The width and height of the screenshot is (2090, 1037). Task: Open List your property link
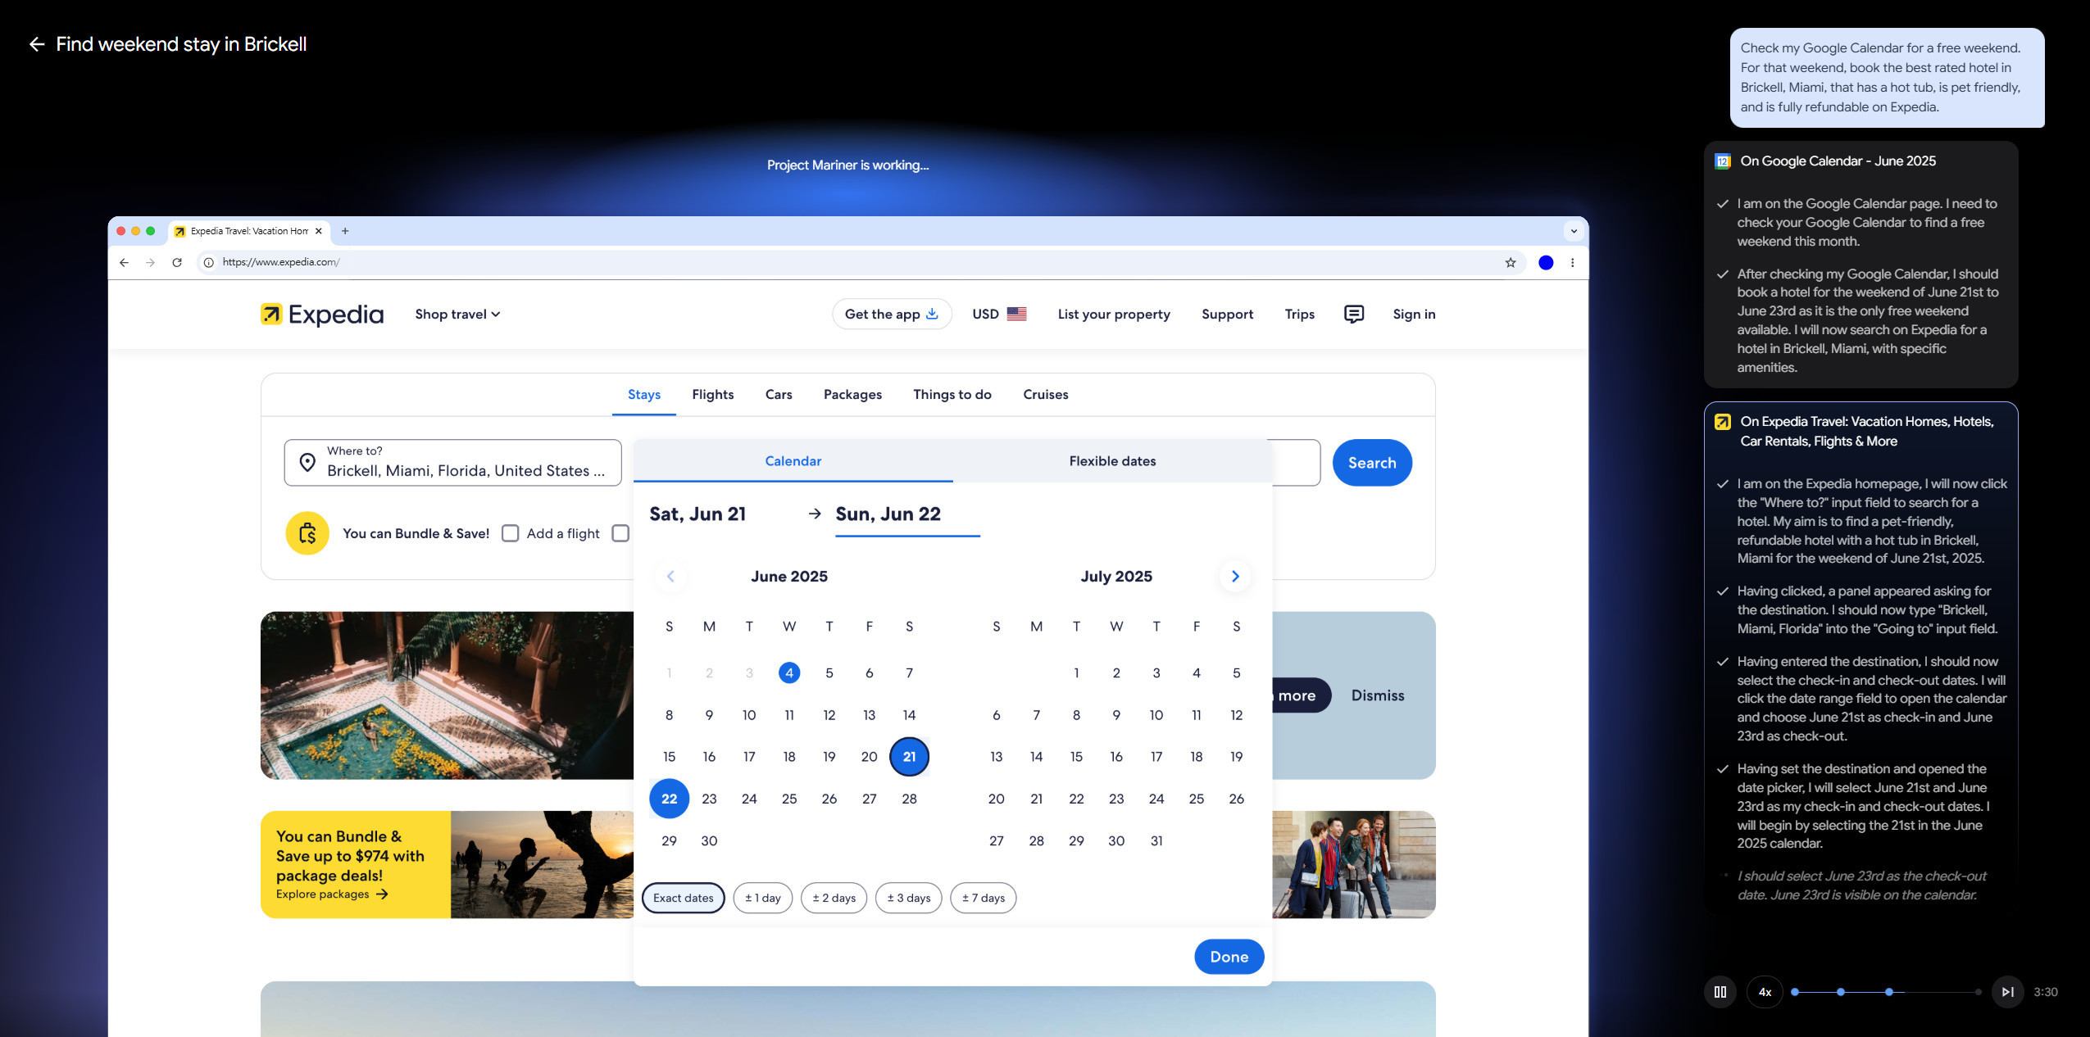(1114, 315)
